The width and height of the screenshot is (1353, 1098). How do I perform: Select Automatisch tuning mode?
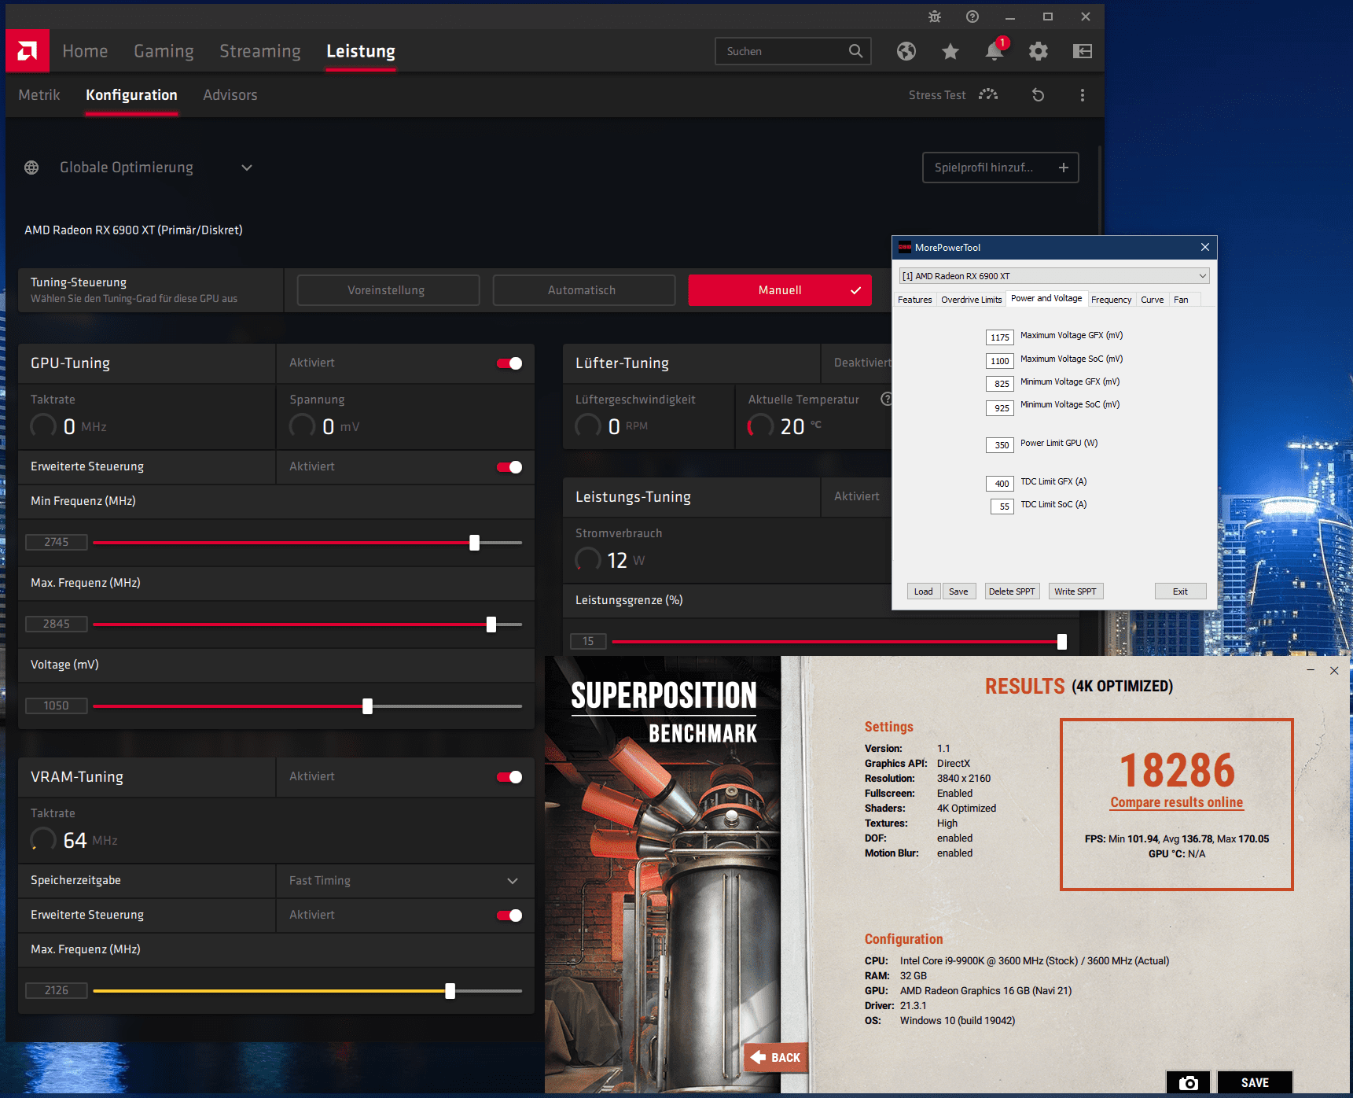tap(583, 290)
